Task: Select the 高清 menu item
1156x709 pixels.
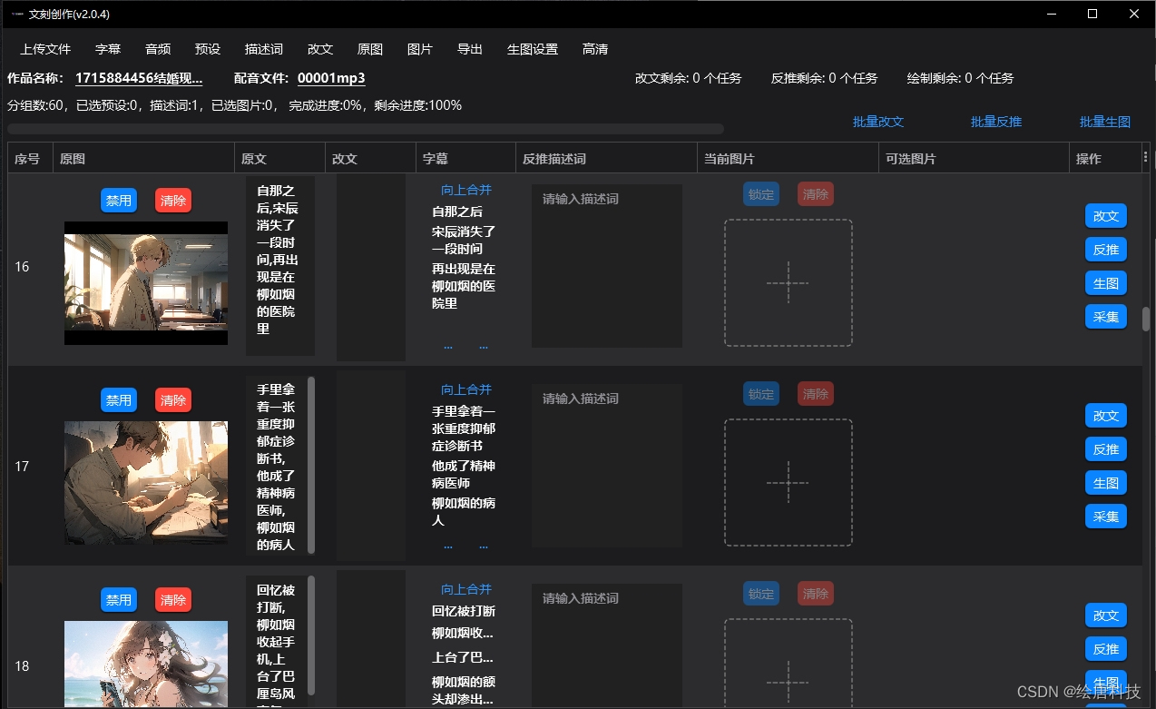Action: (x=594, y=49)
